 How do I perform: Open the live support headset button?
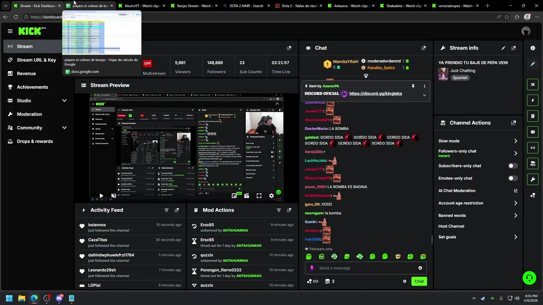tap(529, 278)
